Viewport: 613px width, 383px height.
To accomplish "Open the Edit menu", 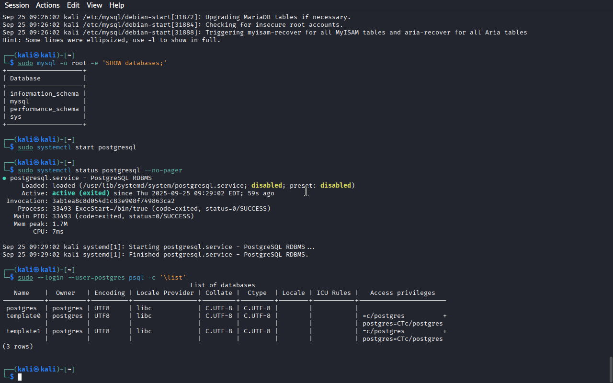I will (73, 5).
